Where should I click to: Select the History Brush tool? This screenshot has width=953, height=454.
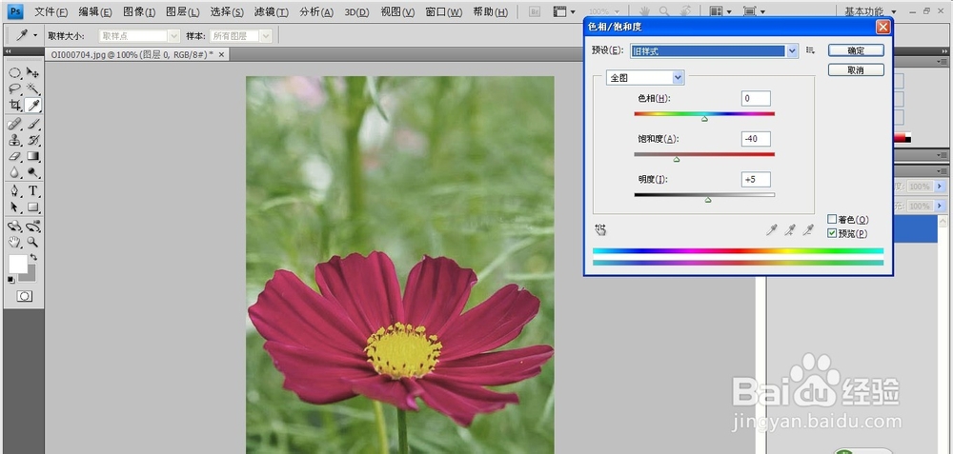pos(32,140)
